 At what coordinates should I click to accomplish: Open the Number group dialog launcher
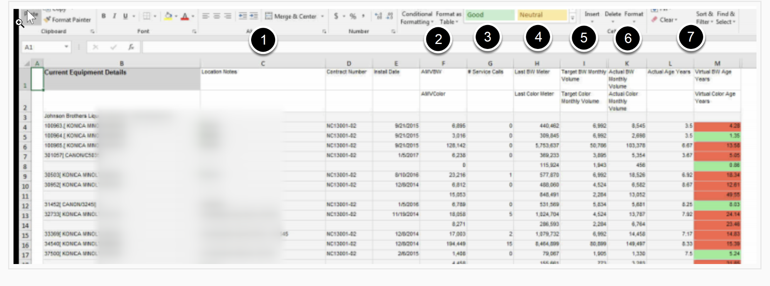[393, 31]
